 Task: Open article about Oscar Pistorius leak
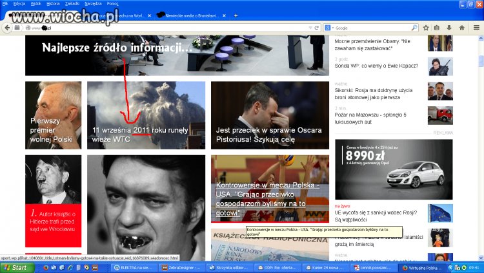[270, 115]
